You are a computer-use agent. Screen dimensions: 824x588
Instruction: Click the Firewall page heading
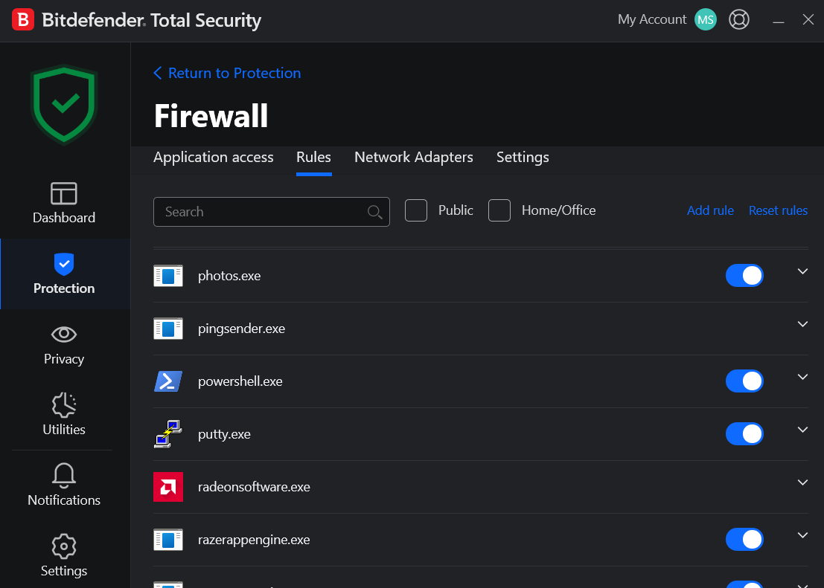click(x=211, y=116)
